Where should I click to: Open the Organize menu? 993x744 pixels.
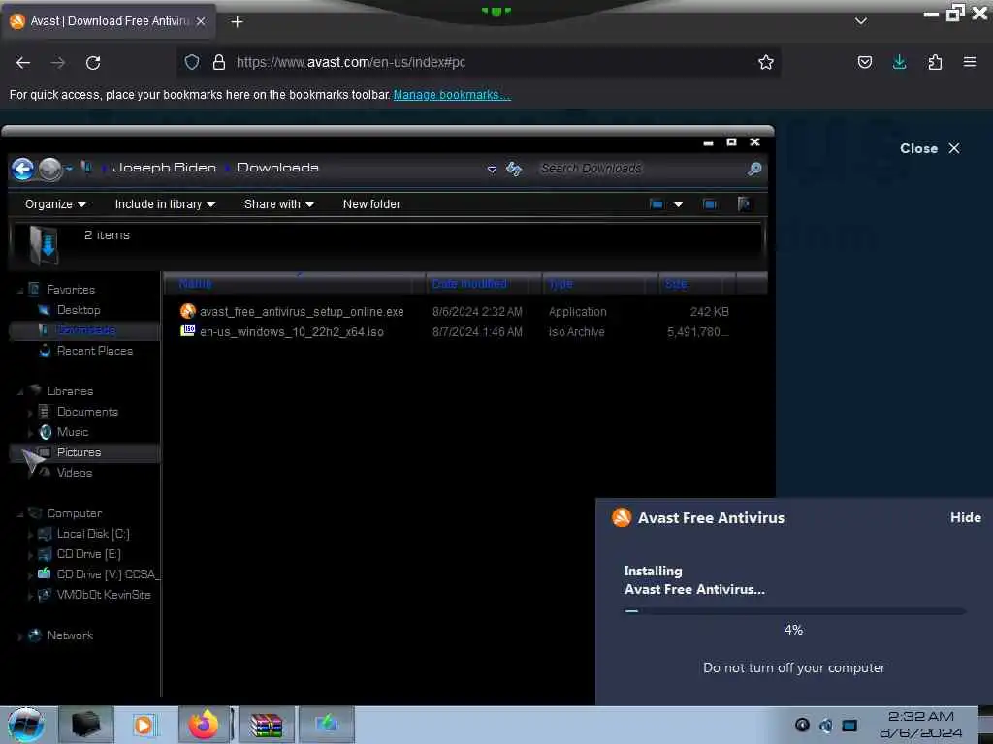pos(55,204)
